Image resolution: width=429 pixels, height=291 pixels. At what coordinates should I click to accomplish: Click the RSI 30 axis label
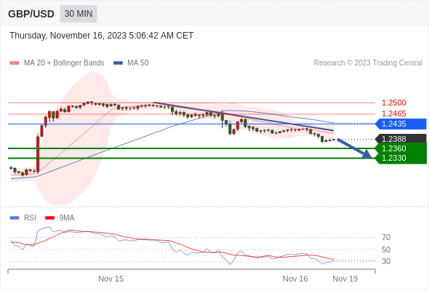tap(386, 261)
